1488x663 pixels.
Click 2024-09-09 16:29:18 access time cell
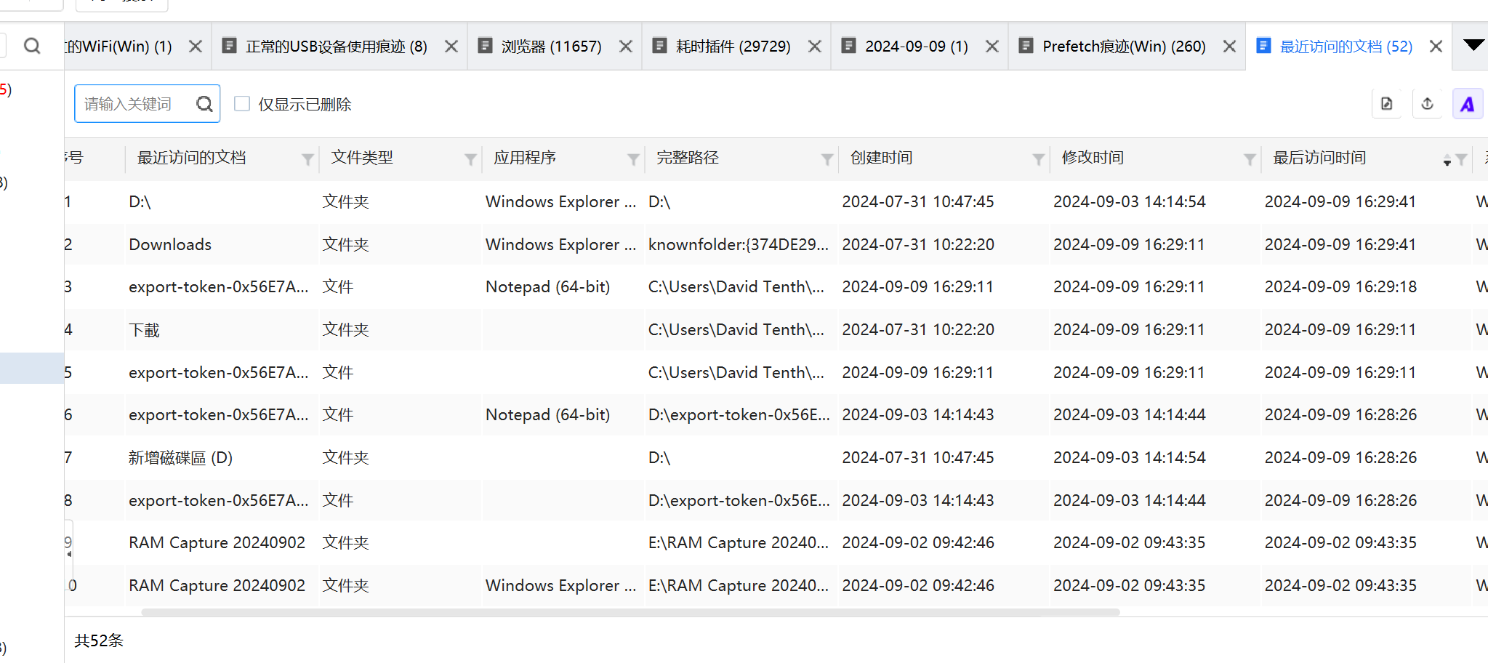point(1340,286)
